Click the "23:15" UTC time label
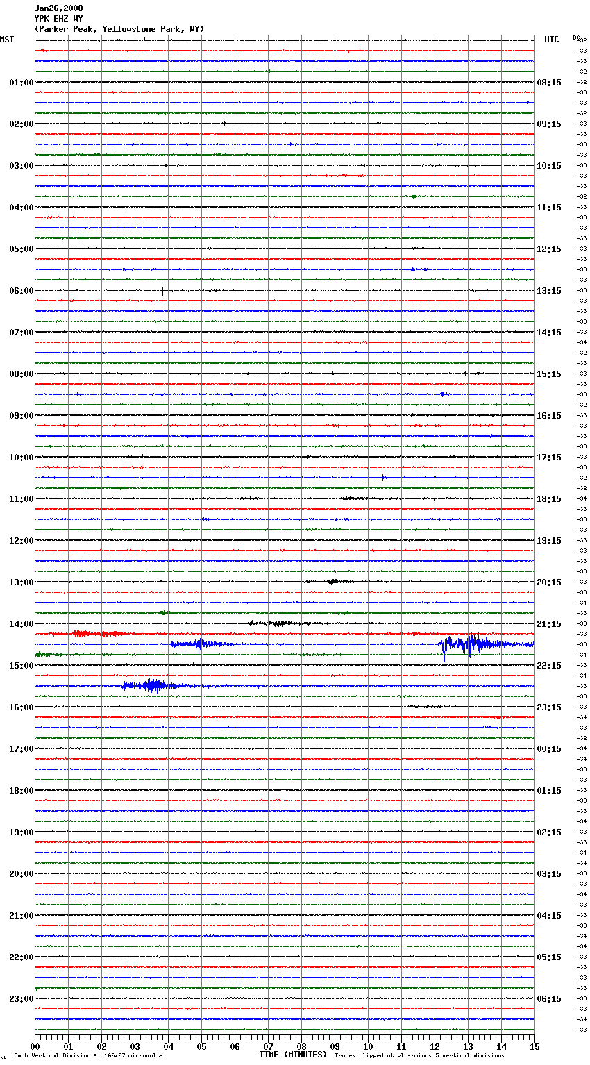This screenshot has height=1065, width=590. pyautogui.click(x=549, y=707)
